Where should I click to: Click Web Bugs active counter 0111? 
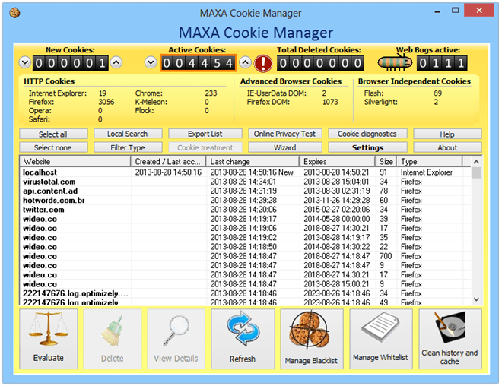click(442, 63)
